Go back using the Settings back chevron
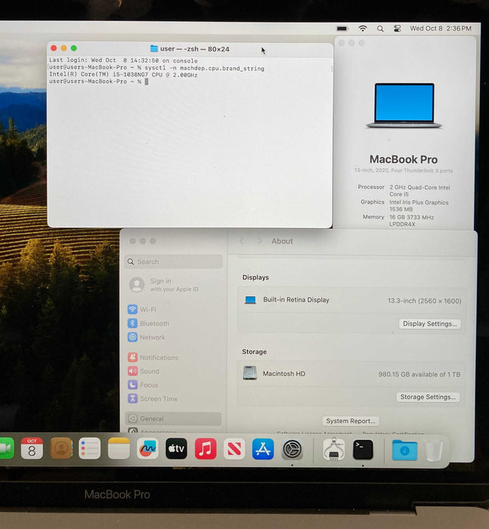This screenshot has width=489, height=529. coord(242,241)
